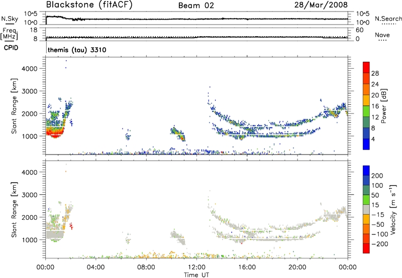Click the "20:00" time tick label
Screen dimensions: 402x278
[x=297, y=267]
